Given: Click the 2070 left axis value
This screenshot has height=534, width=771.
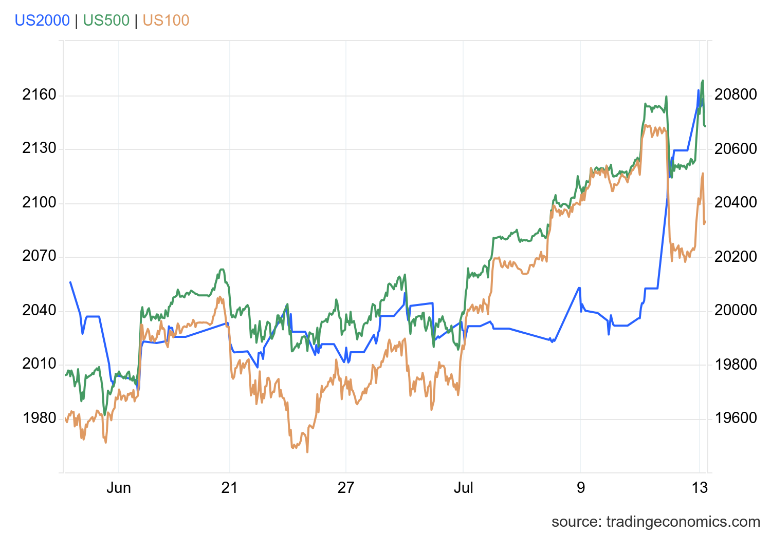Looking at the screenshot, I should coord(39,256).
